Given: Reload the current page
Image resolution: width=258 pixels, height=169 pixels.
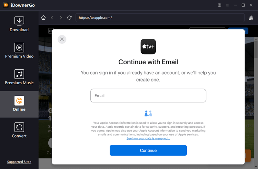Looking at the screenshot, I should point(69,18).
